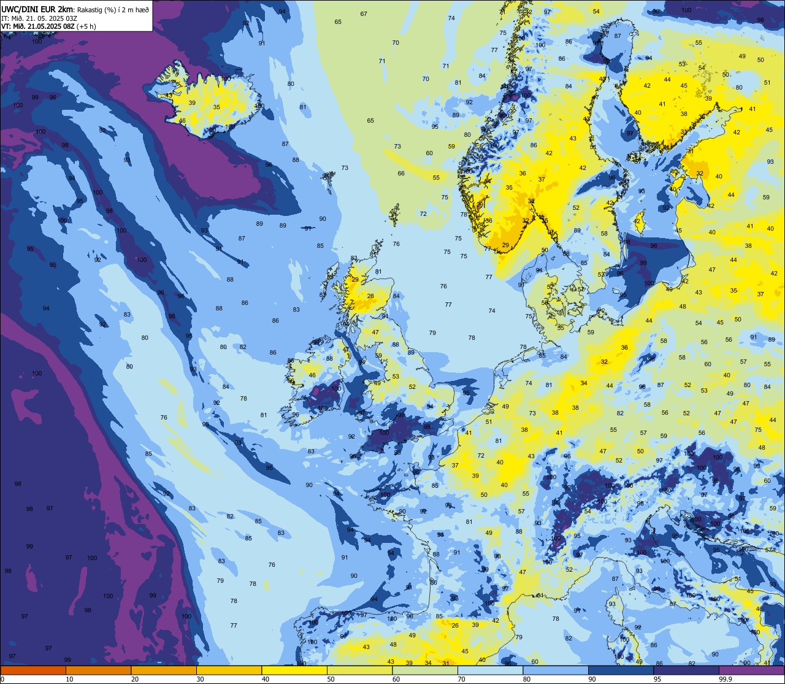Click the 39 humidity value over Iceland
The width and height of the screenshot is (785, 684).
pyautogui.click(x=192, y=103)
